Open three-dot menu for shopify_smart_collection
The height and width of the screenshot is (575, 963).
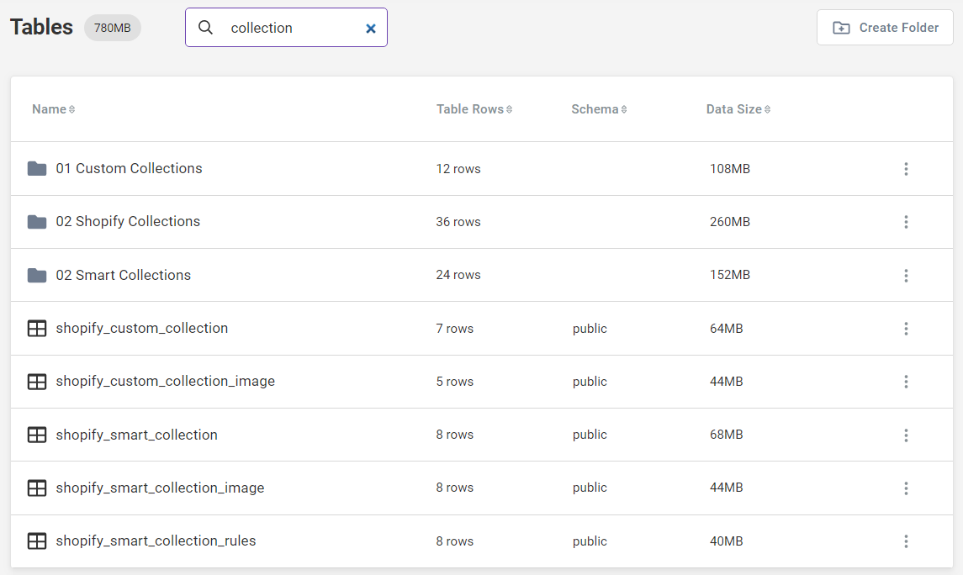(x=906, y=435)
